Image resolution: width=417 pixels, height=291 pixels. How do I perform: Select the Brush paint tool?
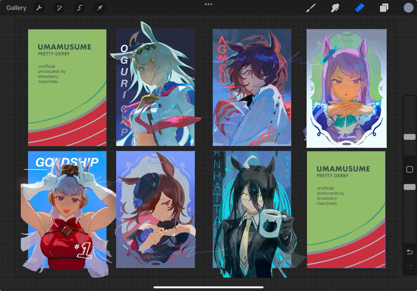click(x=310, y=8)
